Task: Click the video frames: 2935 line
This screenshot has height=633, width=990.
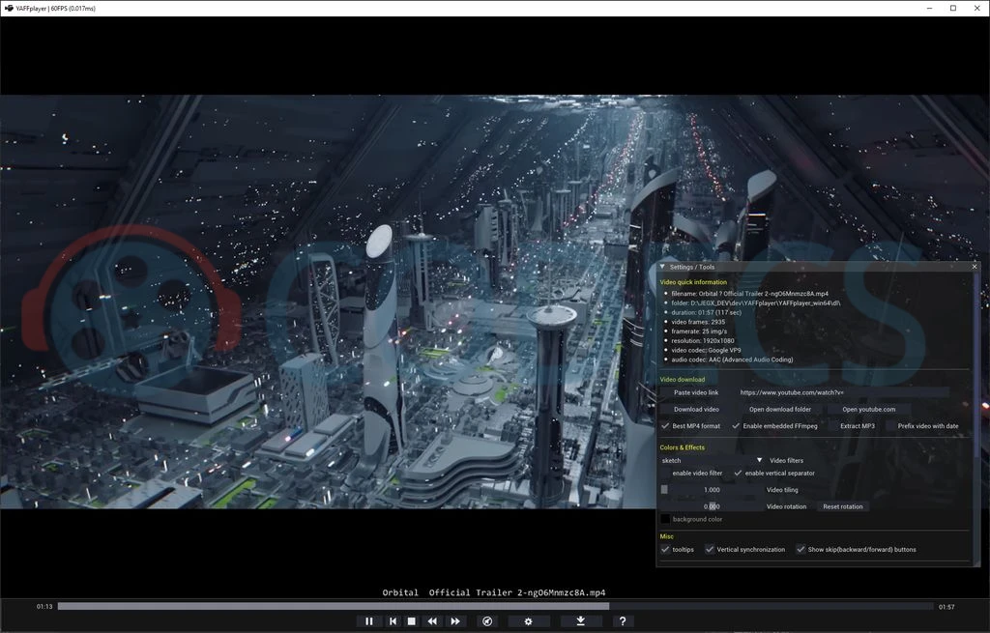Action: pos(698,322)
